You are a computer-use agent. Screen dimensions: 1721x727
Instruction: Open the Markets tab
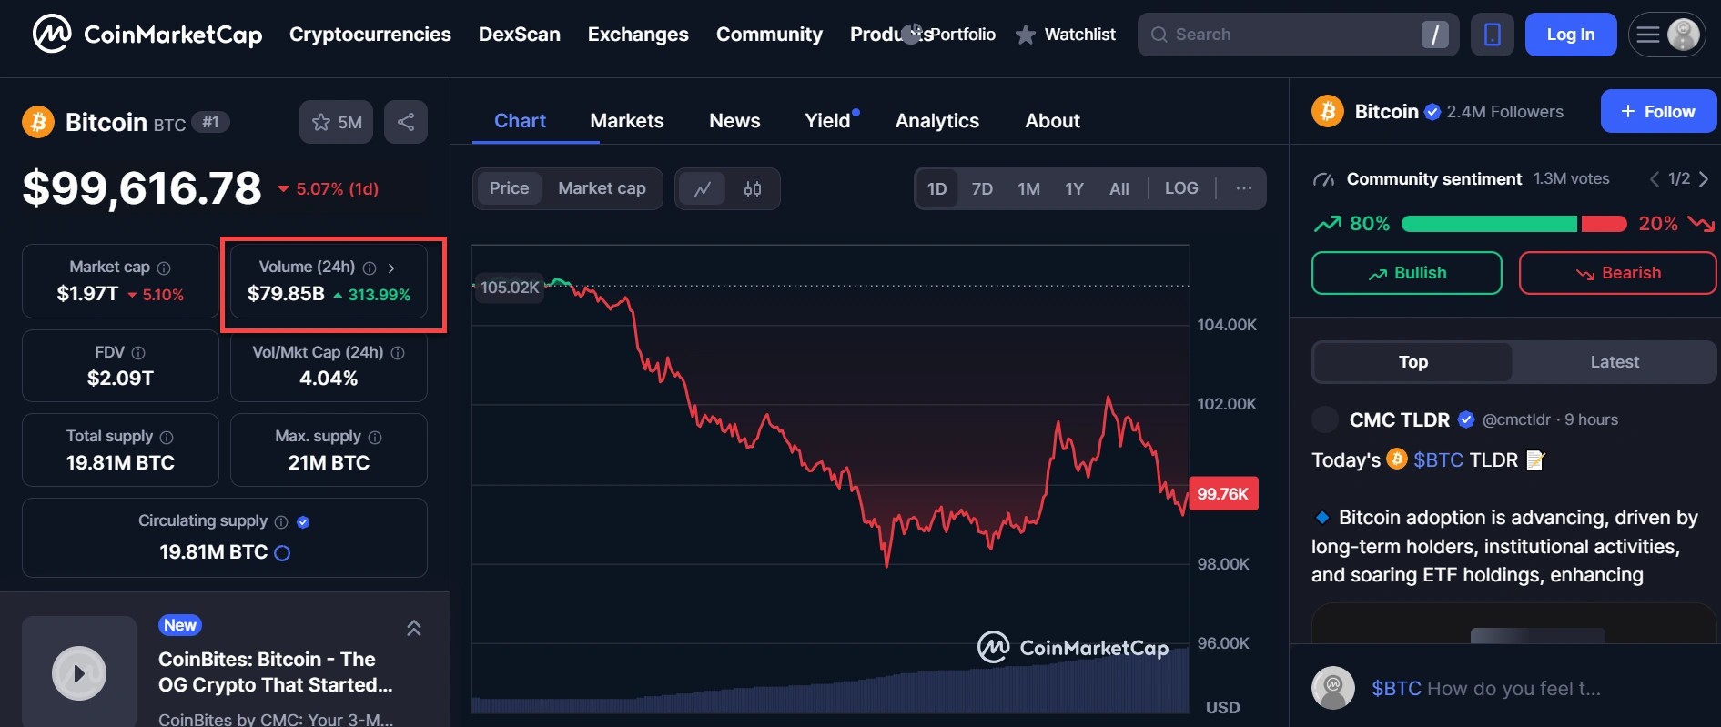coord(627,121)
